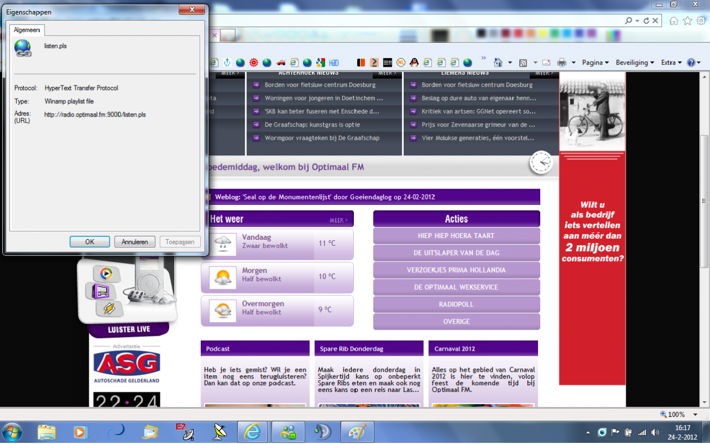Open the Home button dropdown arrow
The height and width of the screenshot is (444, 710).
tap(510, 63)
